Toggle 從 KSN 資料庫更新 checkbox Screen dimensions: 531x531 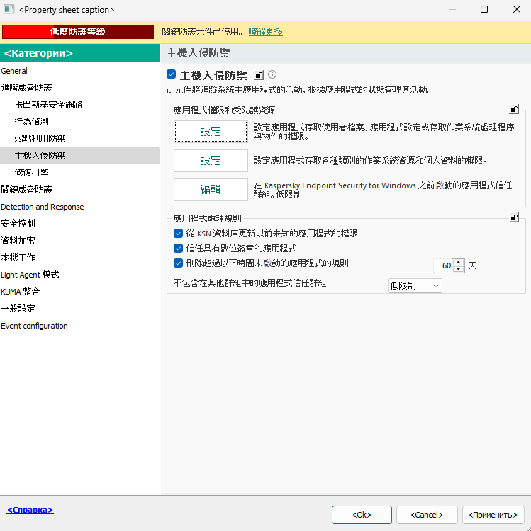click(x=178, y=234)
